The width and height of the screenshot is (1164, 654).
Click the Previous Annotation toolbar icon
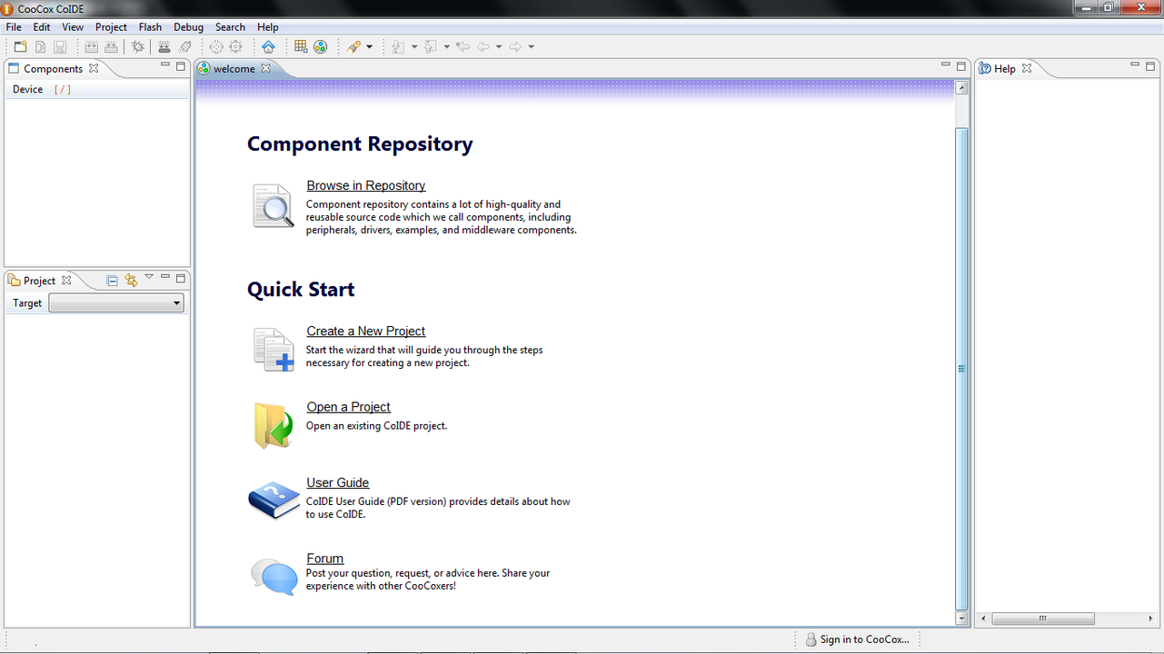click(x=432, y=46)
